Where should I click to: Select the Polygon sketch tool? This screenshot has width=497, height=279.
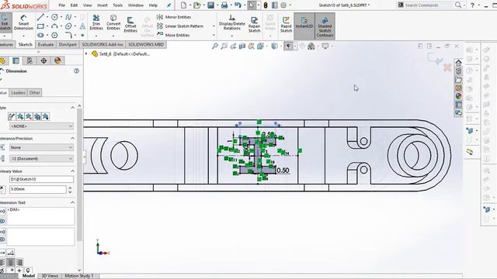click(54, 35)
